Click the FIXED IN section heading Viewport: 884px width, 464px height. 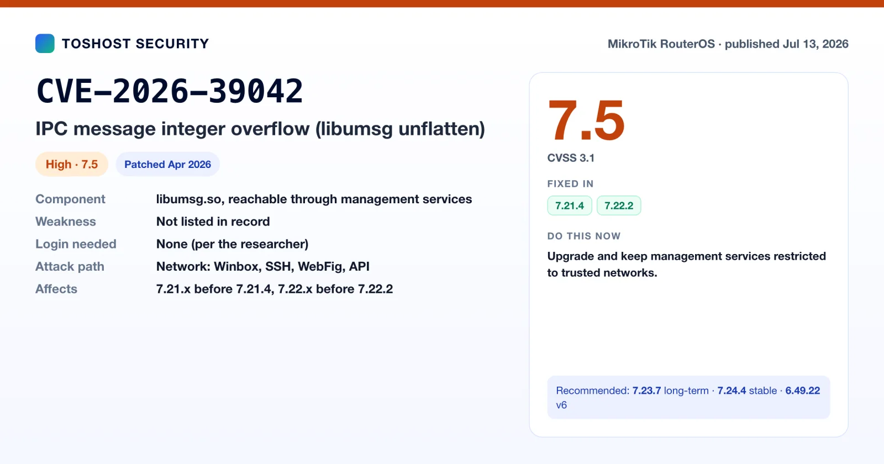pos(570,184)
